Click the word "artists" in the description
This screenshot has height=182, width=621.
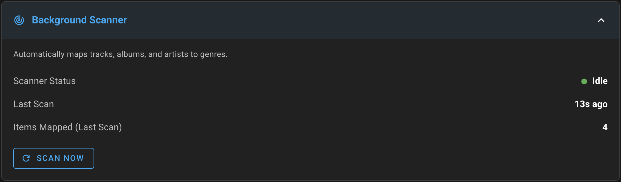tap(176, 54)
